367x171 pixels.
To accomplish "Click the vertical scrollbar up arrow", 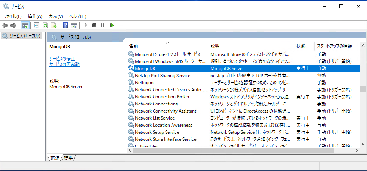I will click(x=363, y=45).
